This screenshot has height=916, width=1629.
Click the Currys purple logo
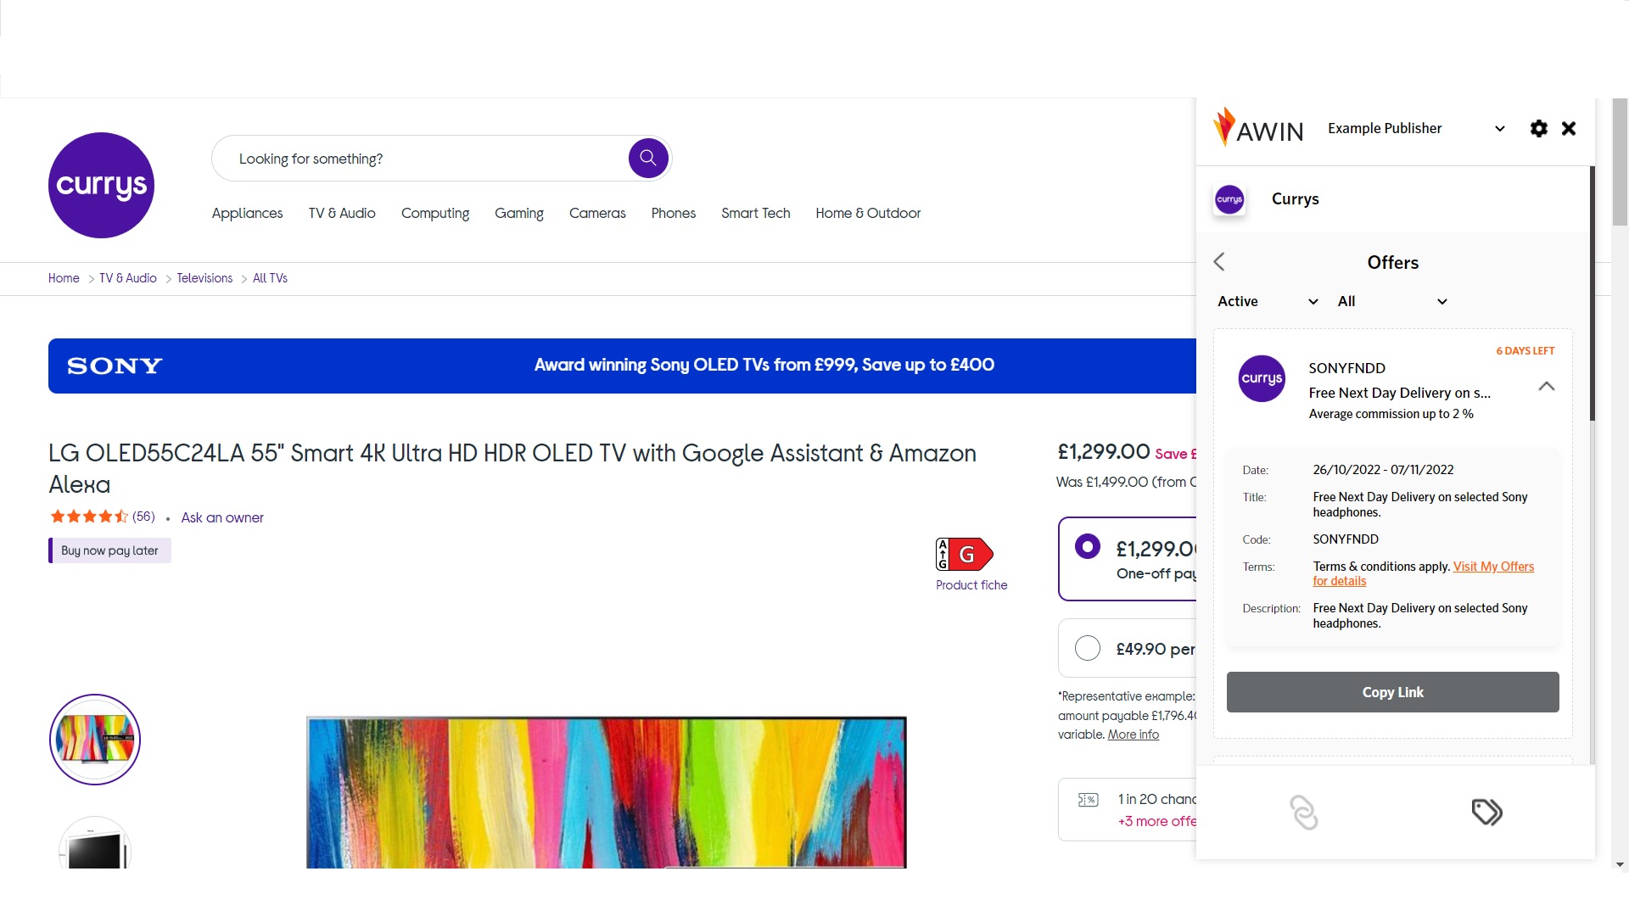[x=101, y=185]
